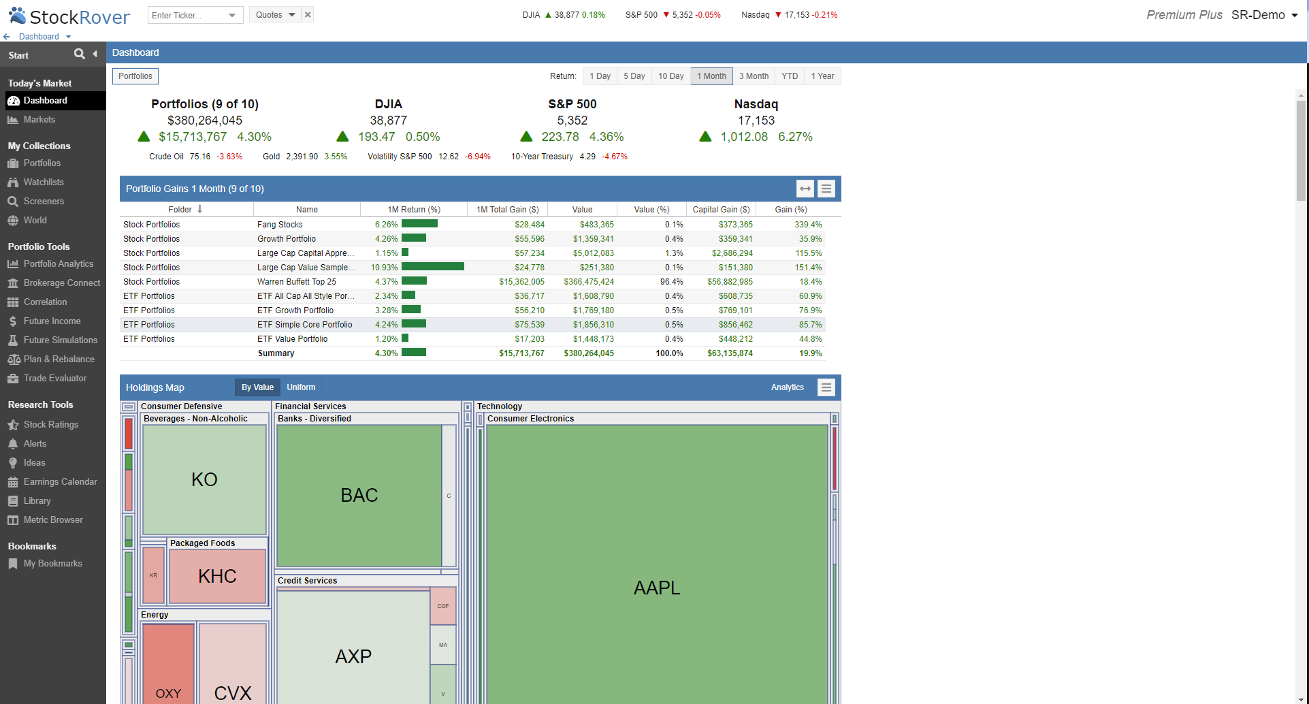Click the KO tile in Holdings Map
1309x704 pixels.
coord(204,479)
